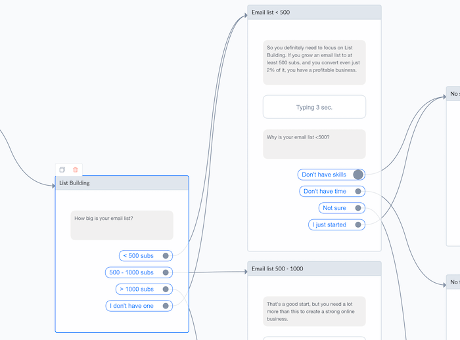The height and width of the screenshot is (340, 460).
Task: Edit the 'That's a good start' message bubble
Action: 314,311
